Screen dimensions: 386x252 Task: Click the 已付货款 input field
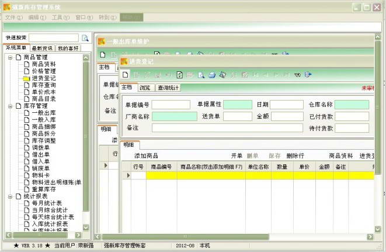[x=352, y=116]
